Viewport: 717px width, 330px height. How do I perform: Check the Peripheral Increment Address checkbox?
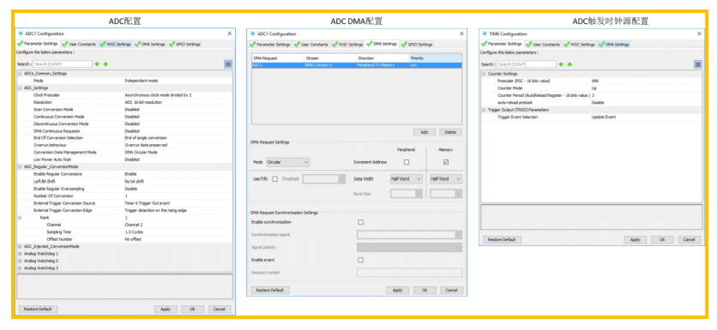pos(407,162)
